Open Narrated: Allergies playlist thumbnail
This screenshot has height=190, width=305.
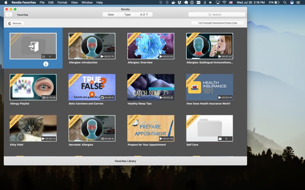click(92, 128)
